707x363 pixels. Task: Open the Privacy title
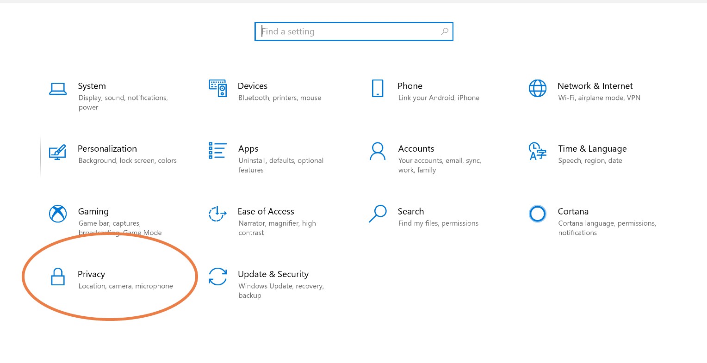point(91,274)
